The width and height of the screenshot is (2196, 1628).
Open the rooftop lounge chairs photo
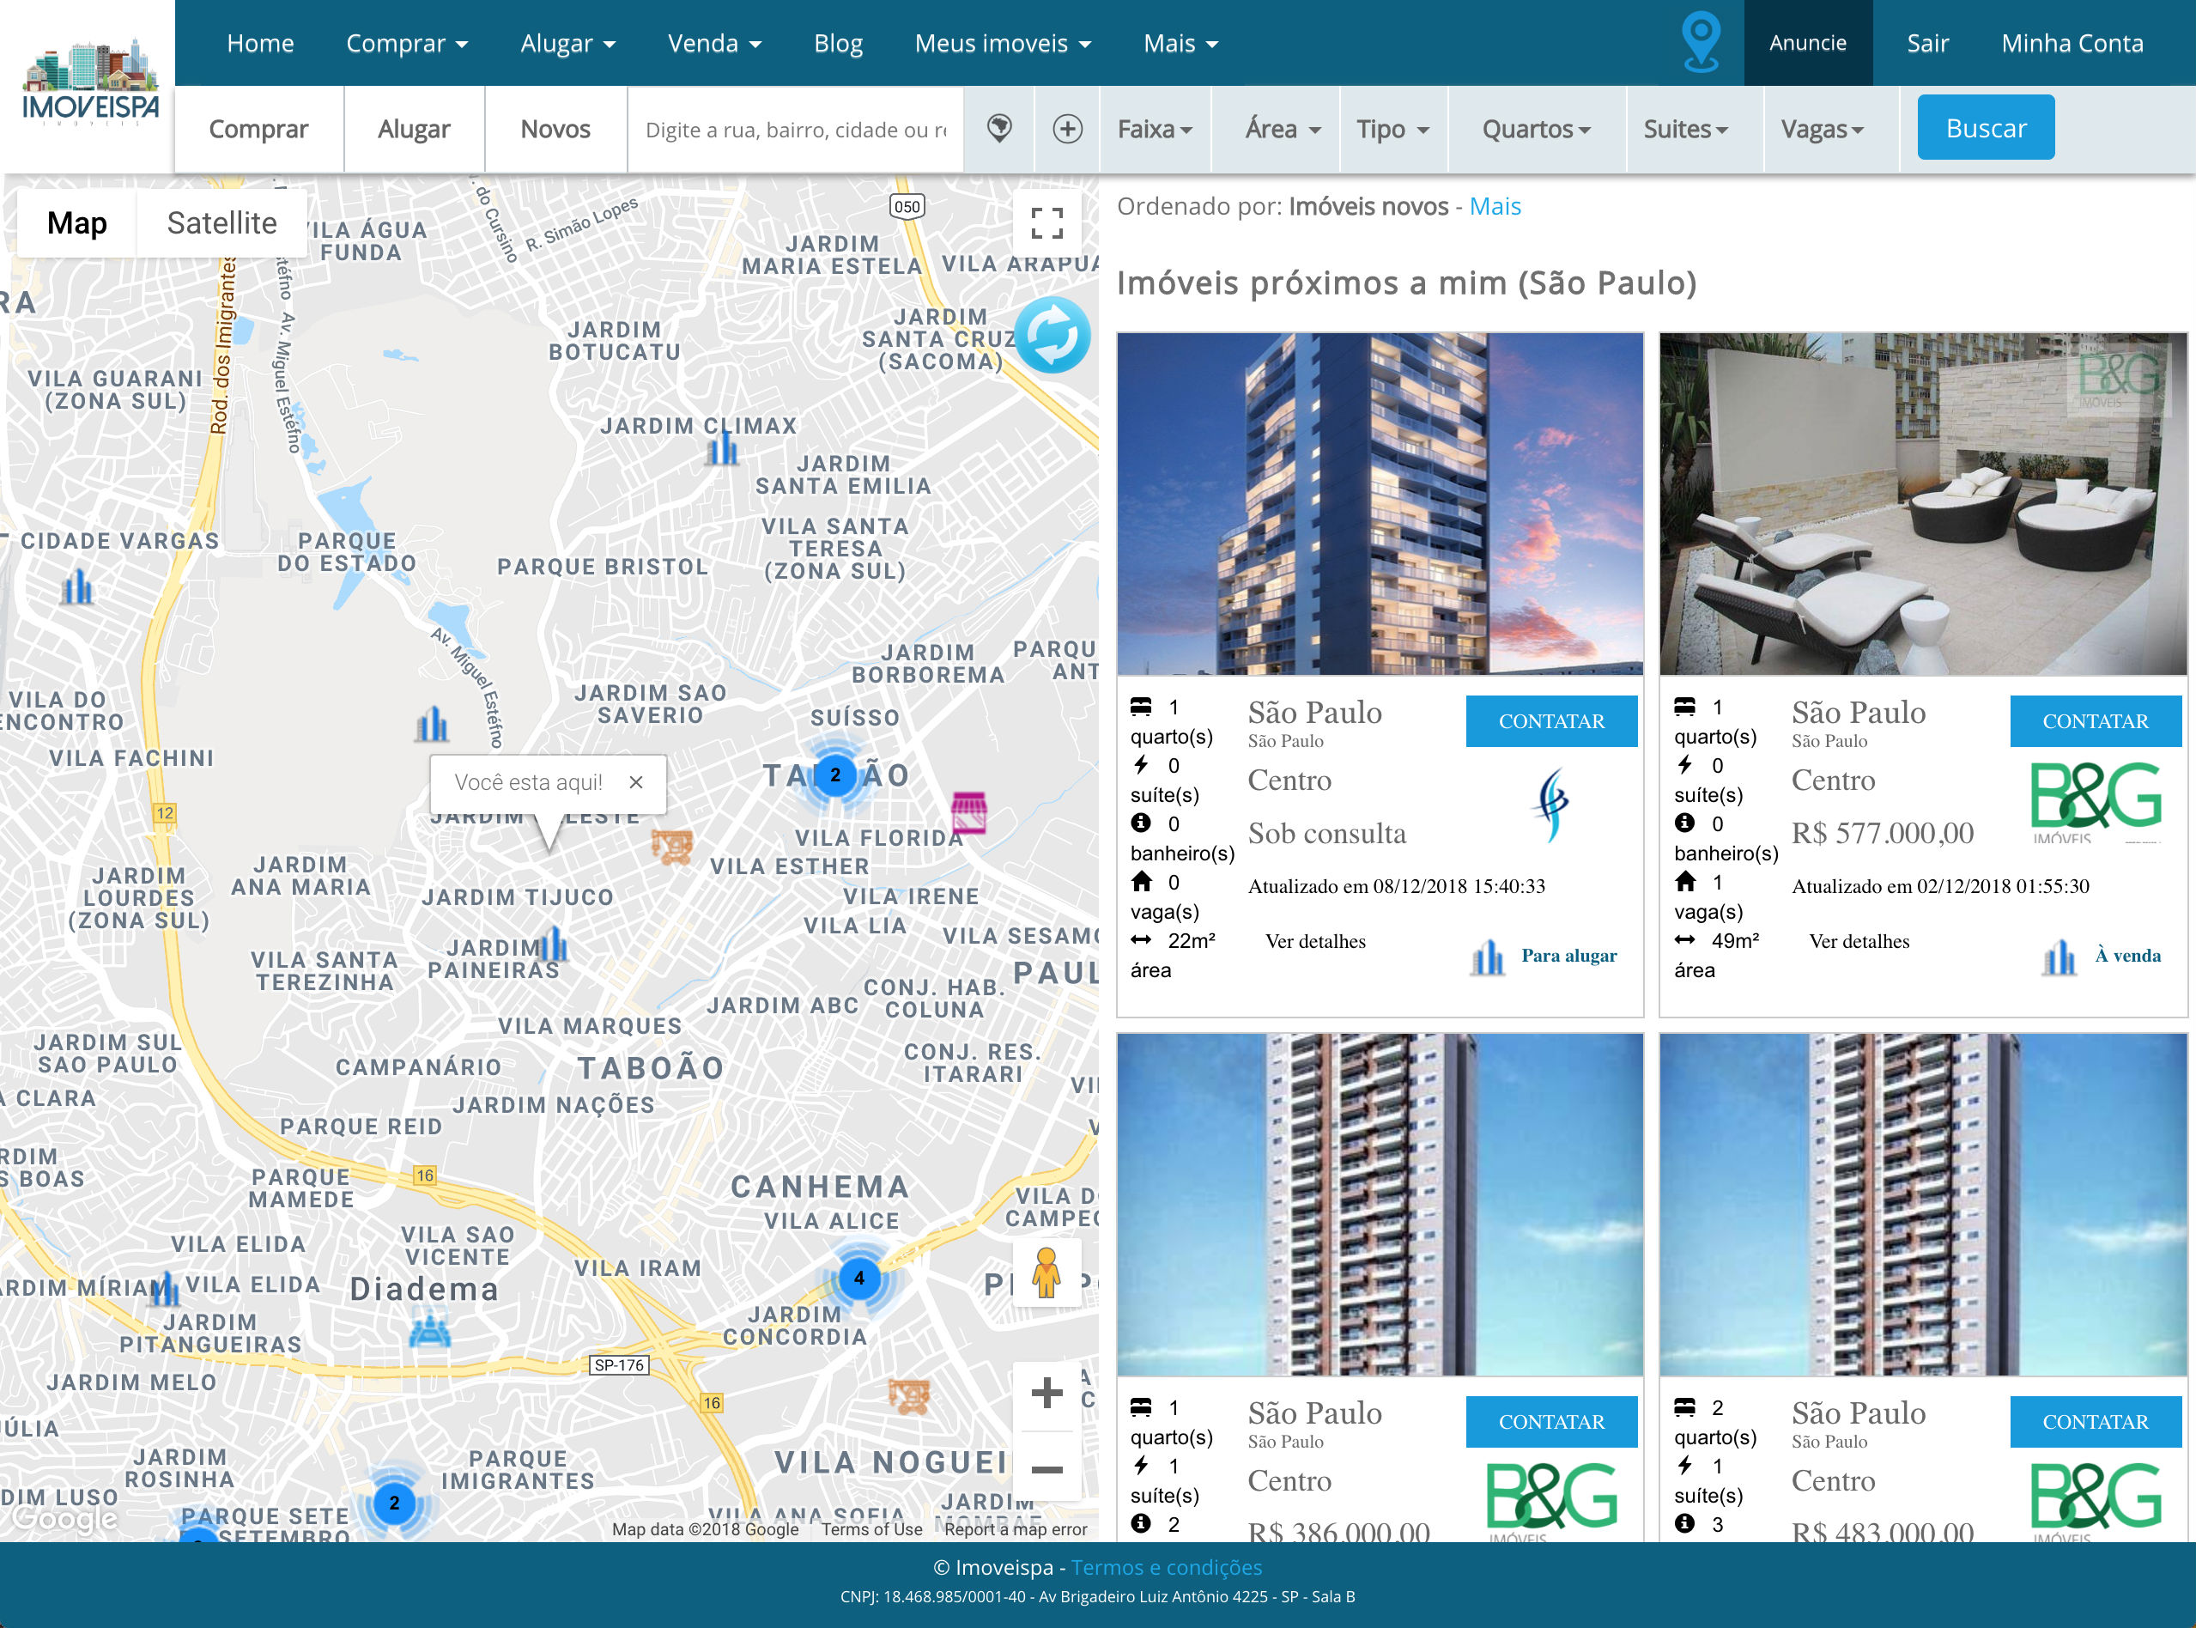pyautogui.click(x=1922, y=503)
